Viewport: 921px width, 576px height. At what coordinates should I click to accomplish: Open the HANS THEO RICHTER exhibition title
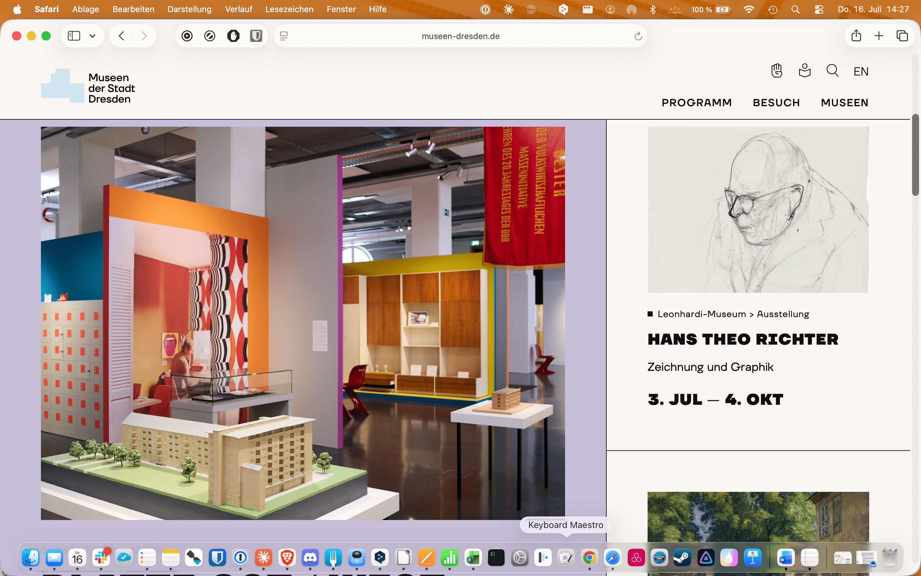coord(743,339)
